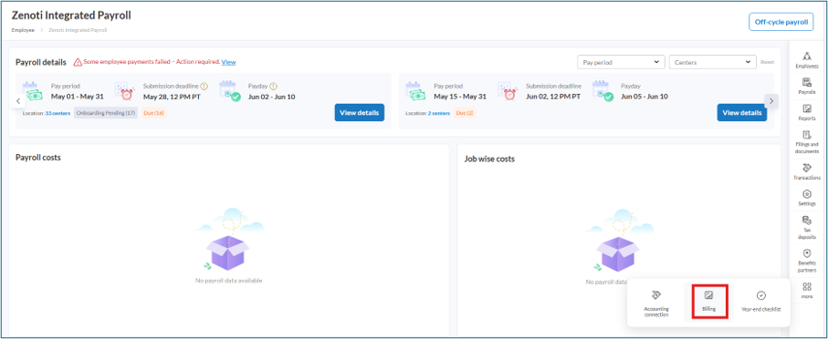This screenshot has width=828, height=339.
Task: Click the money calendar icon for May 01 - May 31
Action: point(33,92)
